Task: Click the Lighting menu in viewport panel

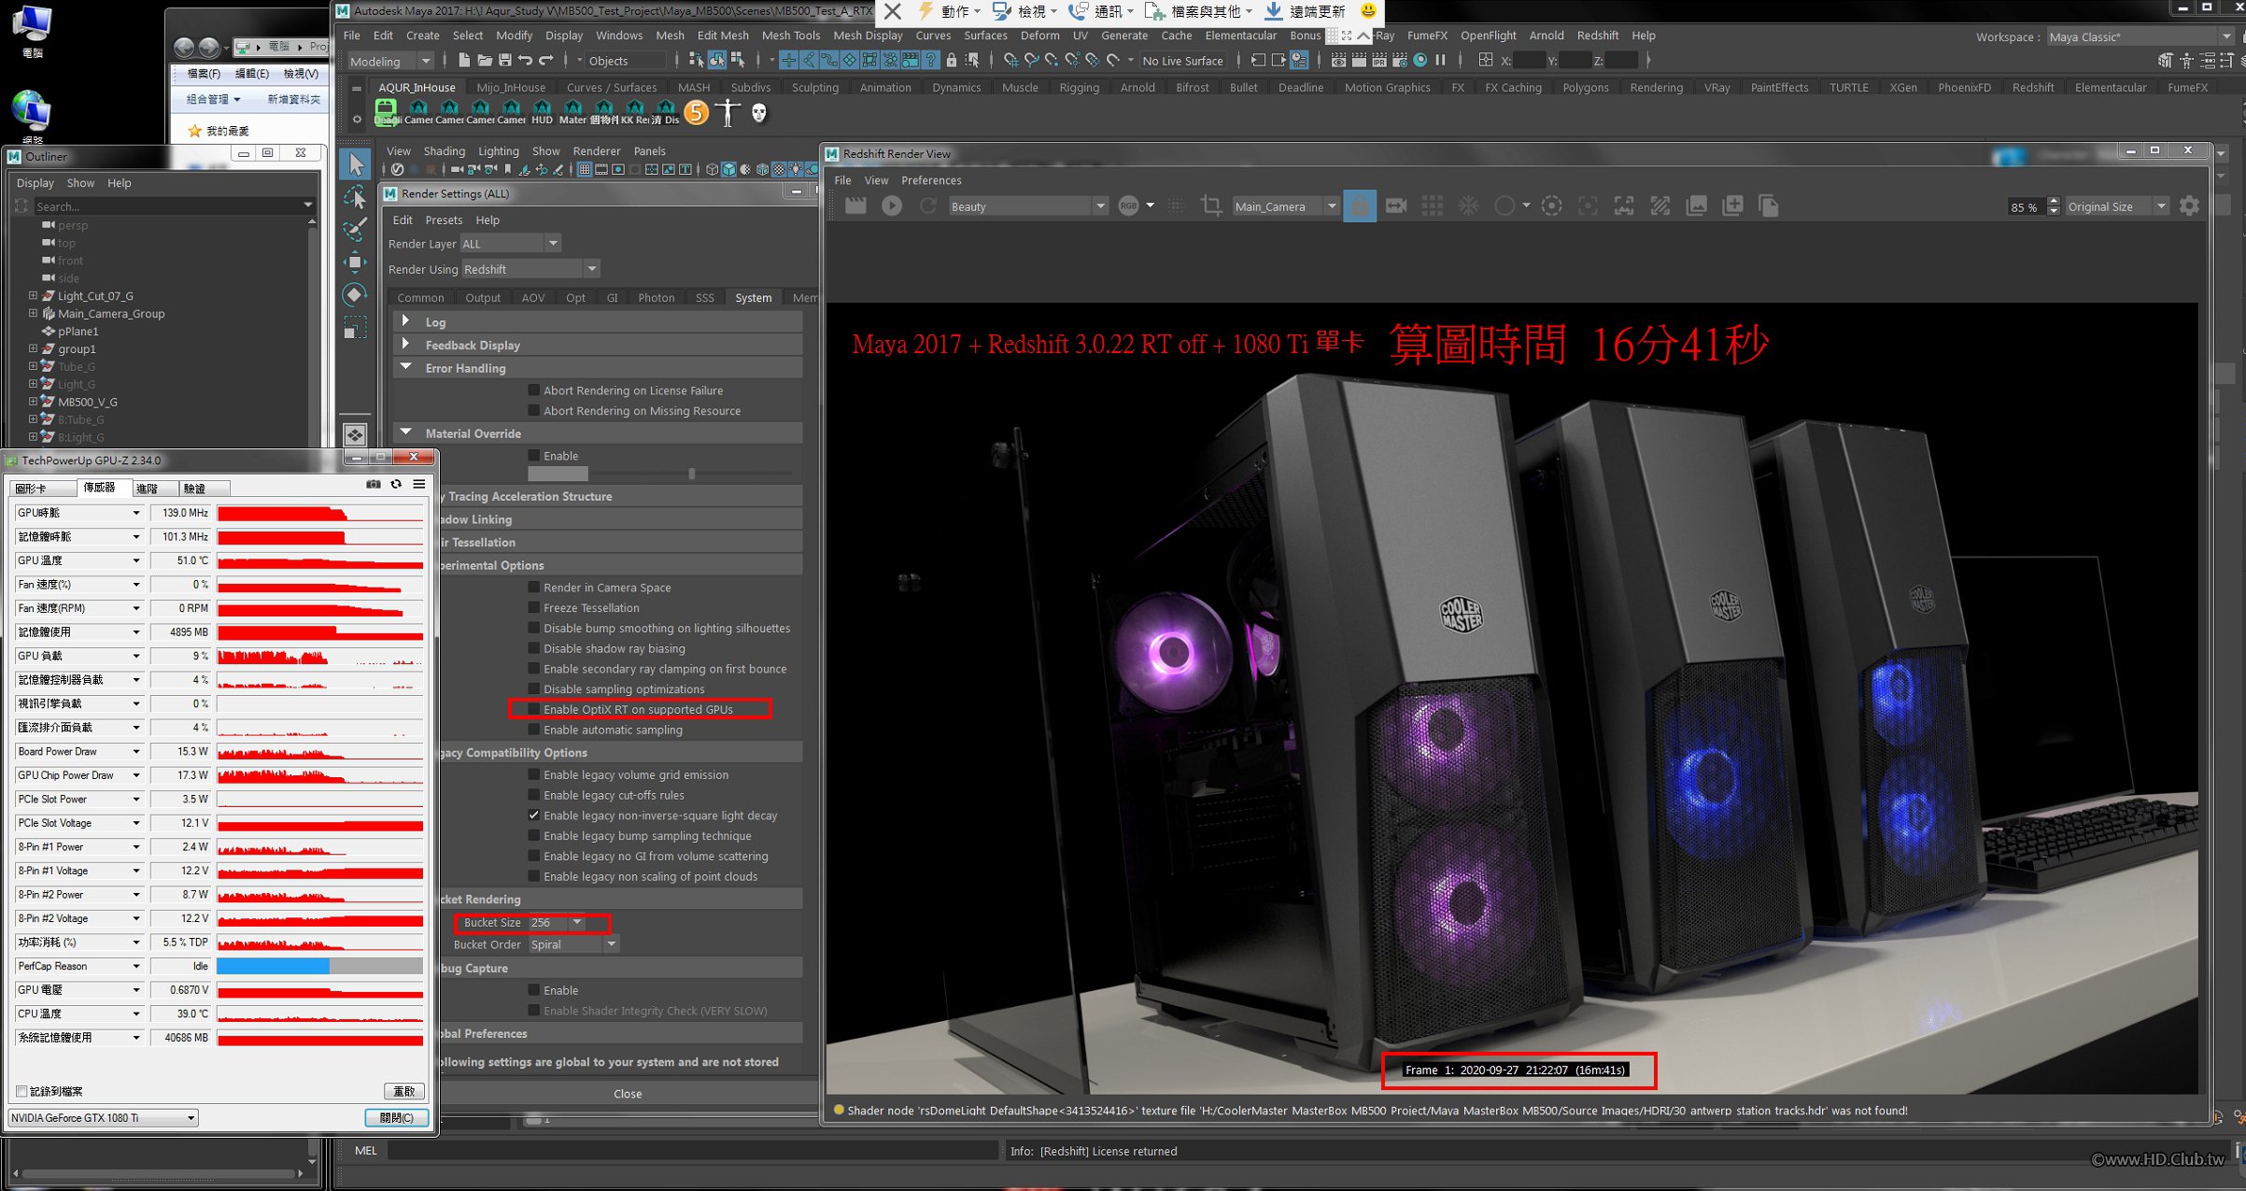Action: click(x=499, y=151)
